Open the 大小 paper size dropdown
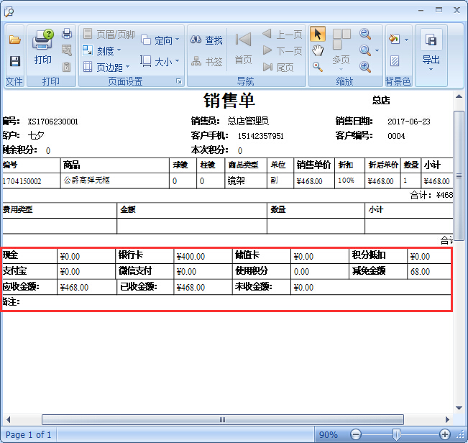The height and width of the screenshot is (443, 468). pos(157,62)
